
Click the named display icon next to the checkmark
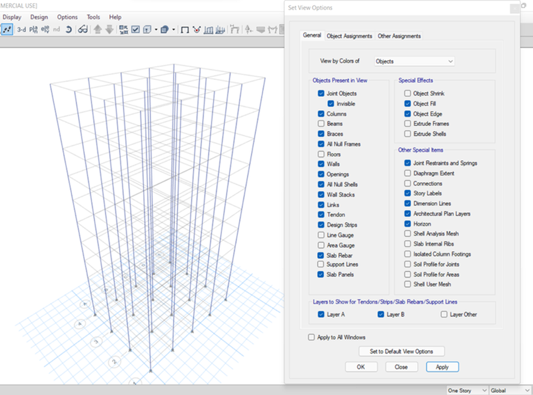pyautogui.click(x=147, y=29)
